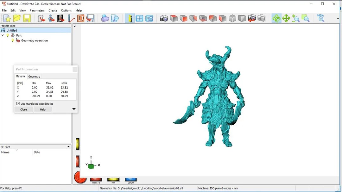This screenshot has height=192, width=342.
Task: Toggle the yellow 'i' Part Information button
Action: click(130, 18)
